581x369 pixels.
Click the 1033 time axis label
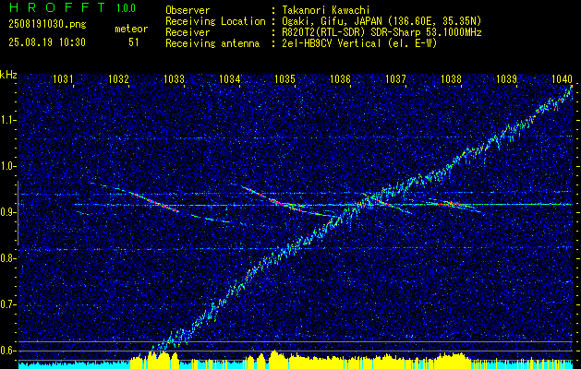[x=175, y=78]
